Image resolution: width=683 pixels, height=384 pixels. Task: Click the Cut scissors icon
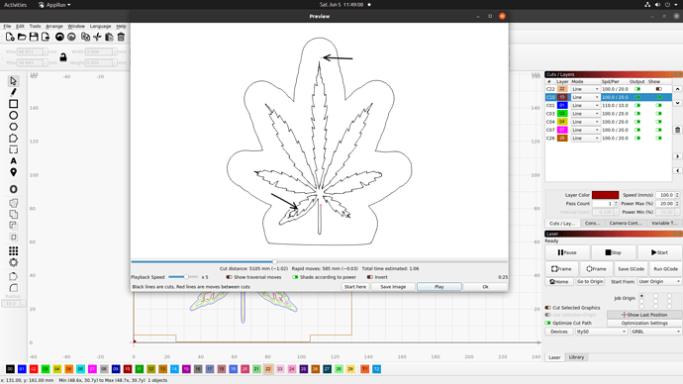click(x=97, y=37)
